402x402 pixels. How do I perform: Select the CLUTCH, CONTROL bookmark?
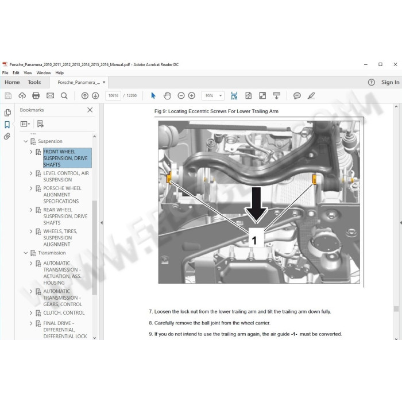click(x=64, y=313)
